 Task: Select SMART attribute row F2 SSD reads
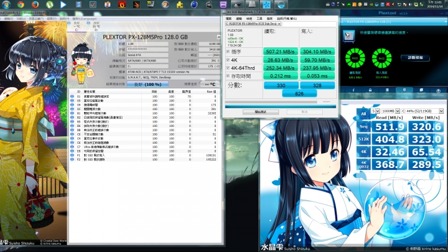[144, 159]
